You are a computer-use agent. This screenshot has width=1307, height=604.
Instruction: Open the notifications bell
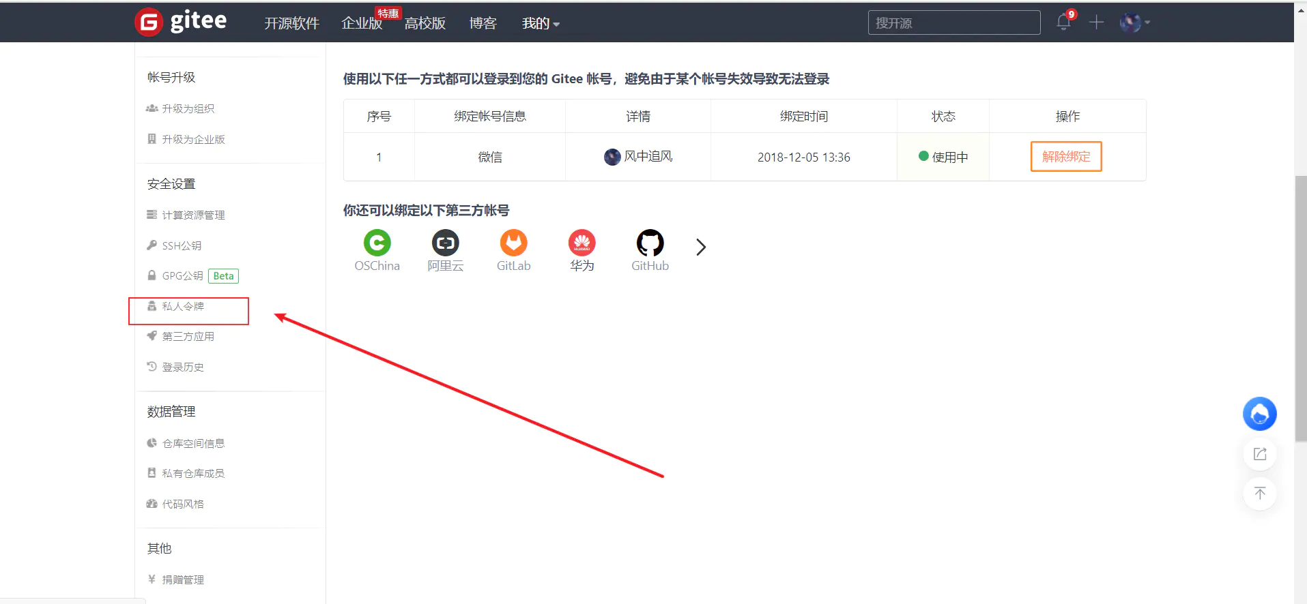1063,22
